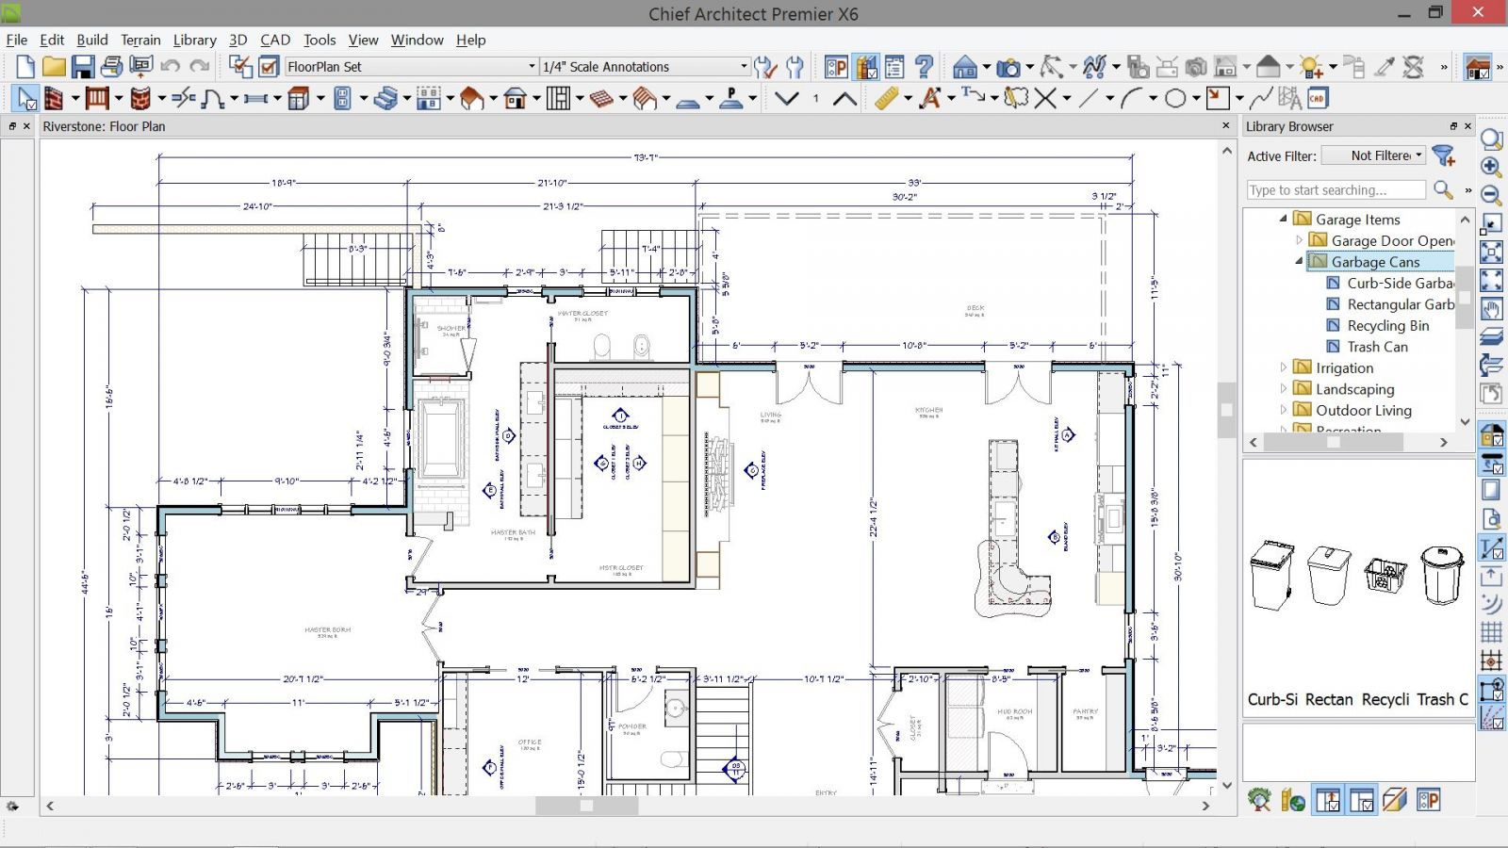The image size is (1508, 848).
Task: Open the FloorPlan Set layer dropdown
Action: coord(532,67)
